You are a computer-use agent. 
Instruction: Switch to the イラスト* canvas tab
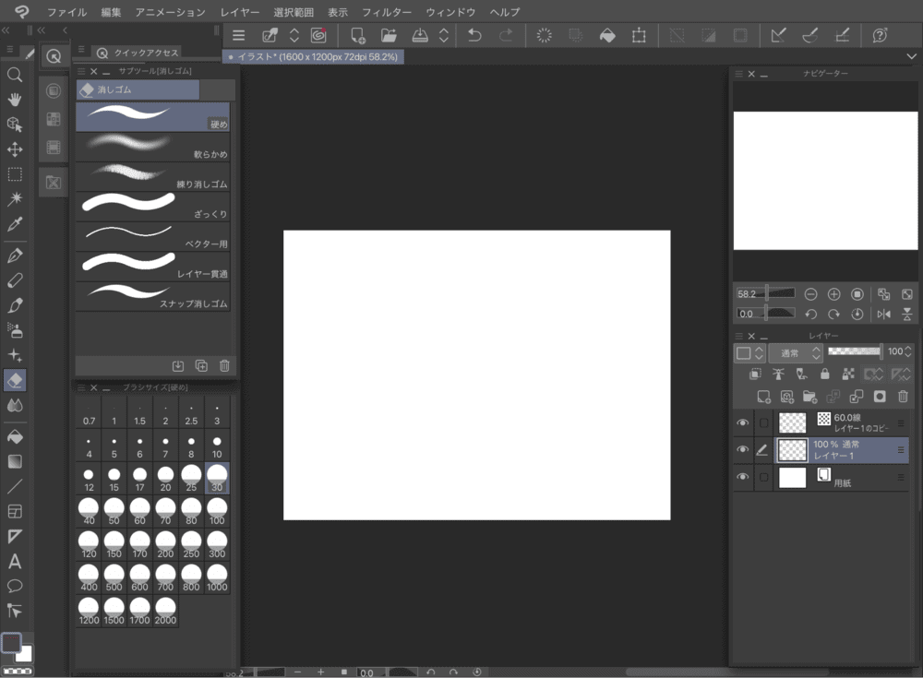tap(313, 57)
